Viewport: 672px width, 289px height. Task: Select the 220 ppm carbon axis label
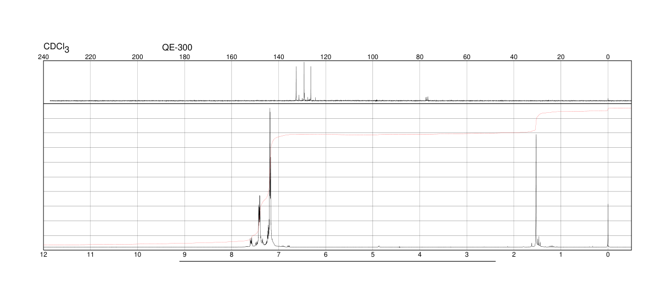coord(91,57)
